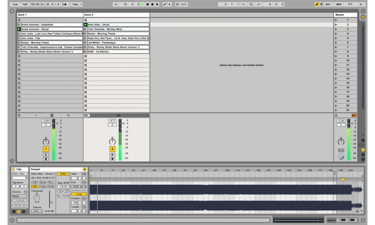
Task: Select the Master track header
Action: coord(346,15)
